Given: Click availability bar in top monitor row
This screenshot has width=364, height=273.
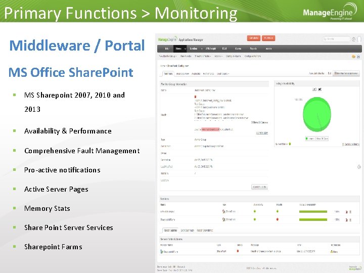Looking at the screenshot, I should 313,212.
